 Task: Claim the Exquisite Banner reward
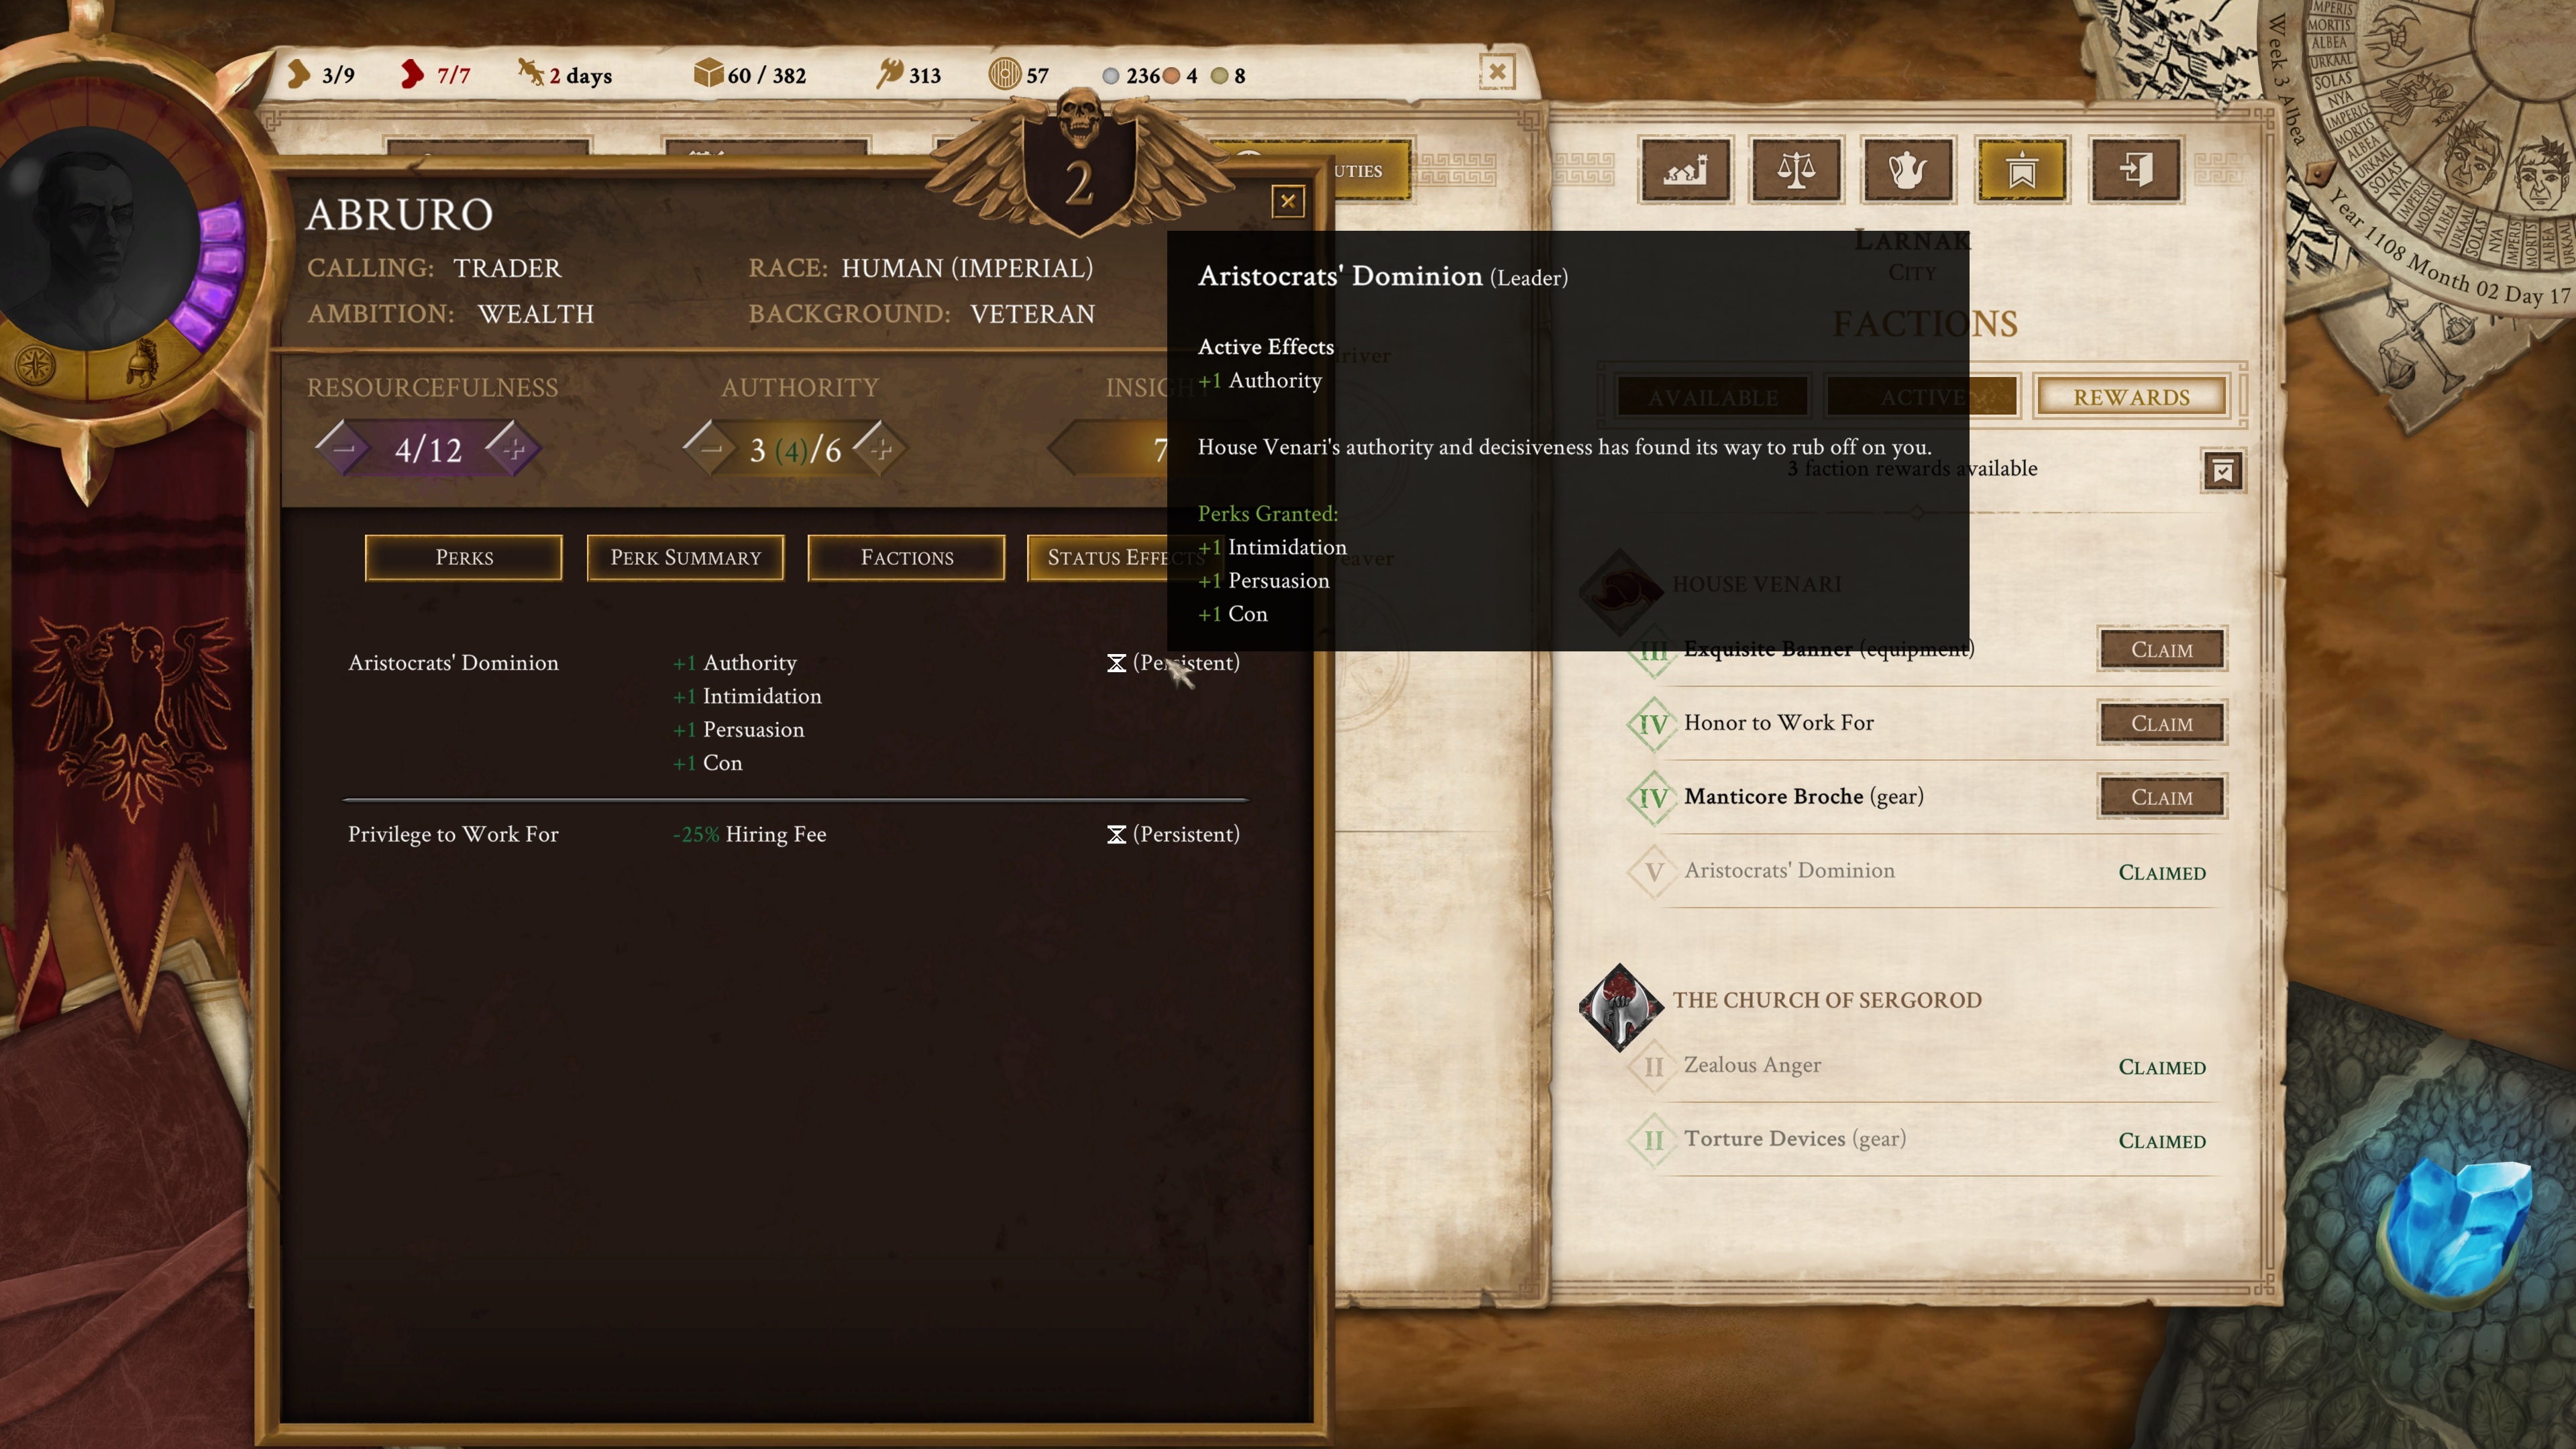point(2161,649)
